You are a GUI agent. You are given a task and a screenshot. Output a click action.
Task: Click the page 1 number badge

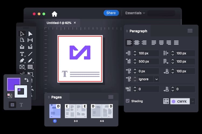[55, 121]
